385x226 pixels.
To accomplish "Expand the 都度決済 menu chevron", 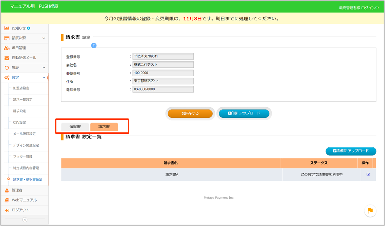I will click(44, 38).
